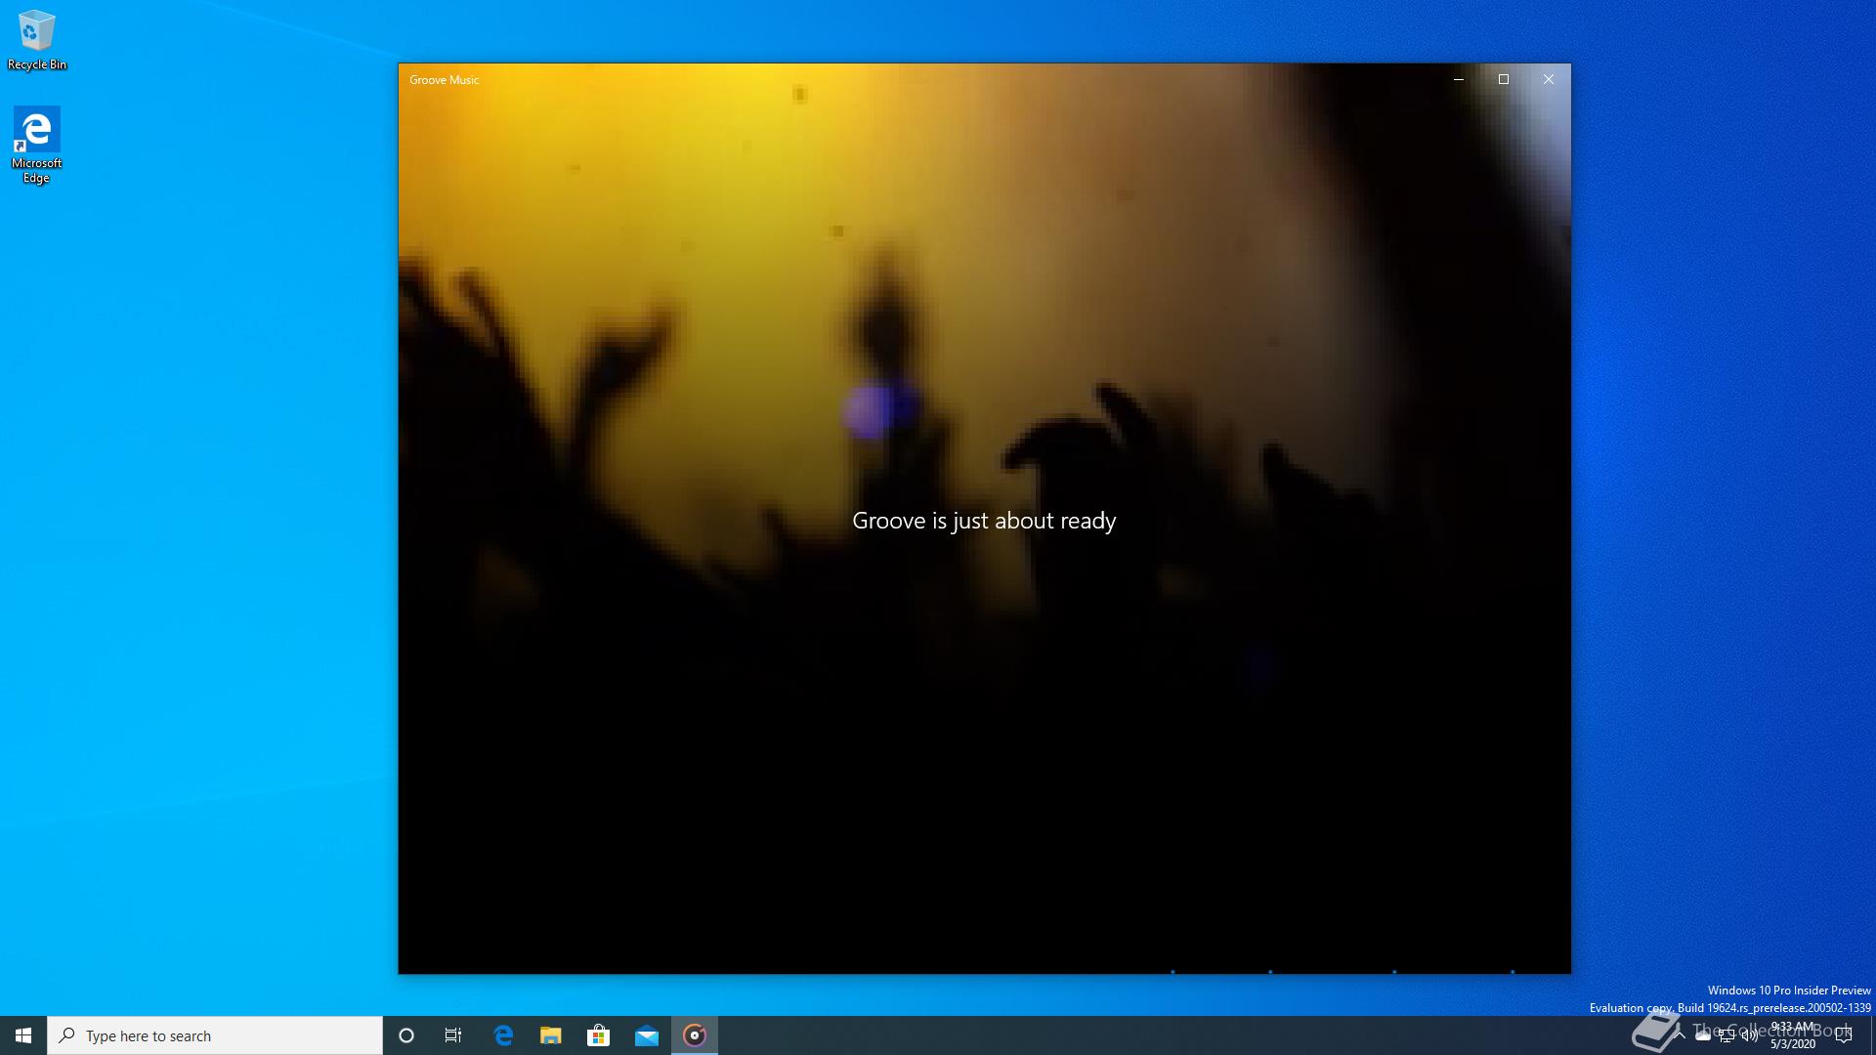
Task: Minimize the Groove Music window
Action: tap(1459, 79)
